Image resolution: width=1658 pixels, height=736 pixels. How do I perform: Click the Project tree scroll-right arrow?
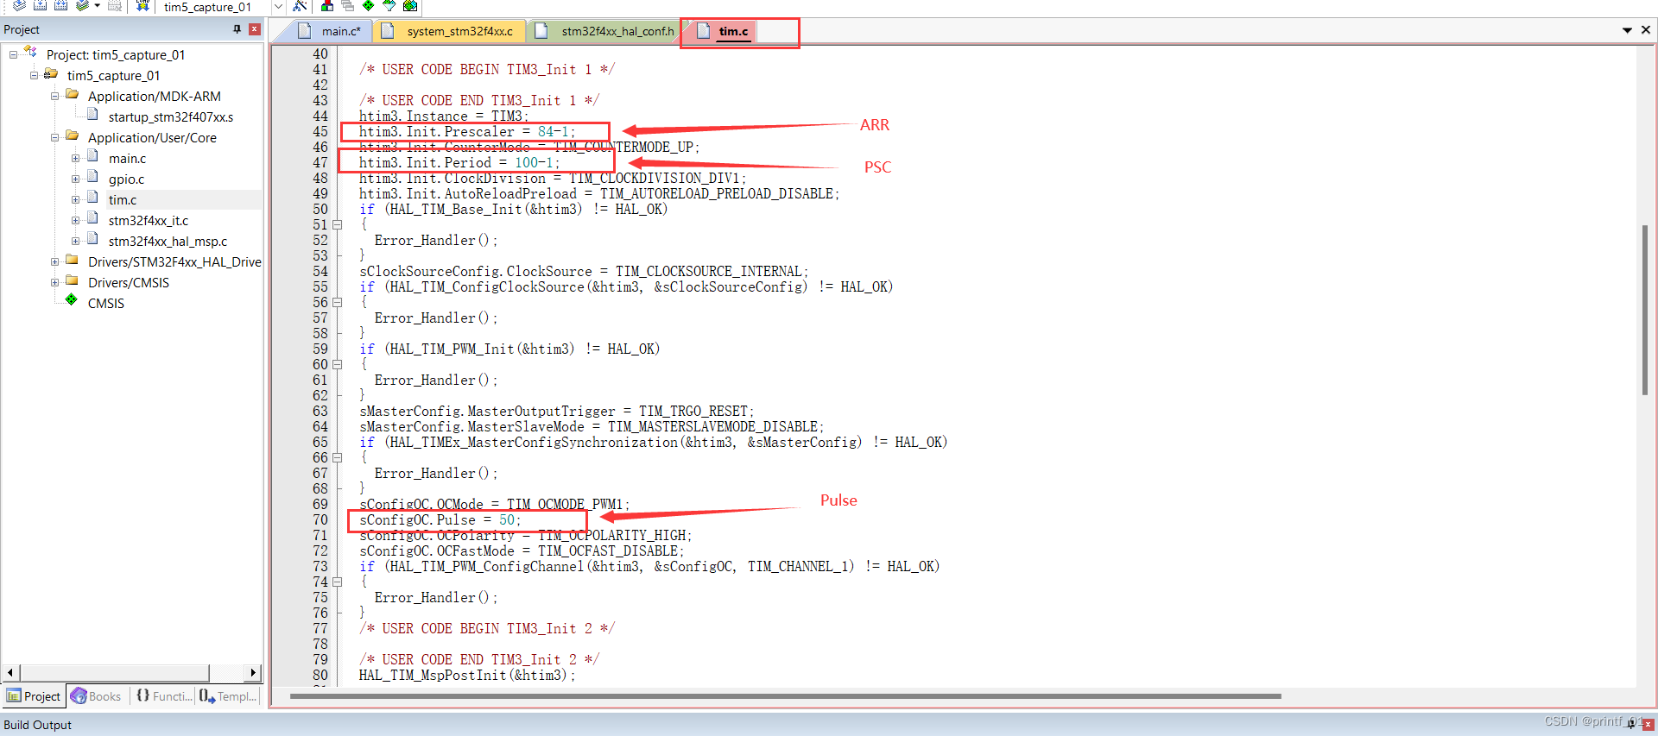pos(253,672)
